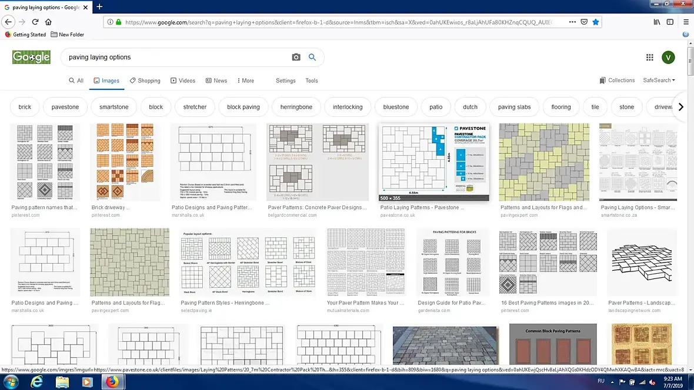Click the Google logo
This screenshot has height=390, width=694.
point(31,57)
